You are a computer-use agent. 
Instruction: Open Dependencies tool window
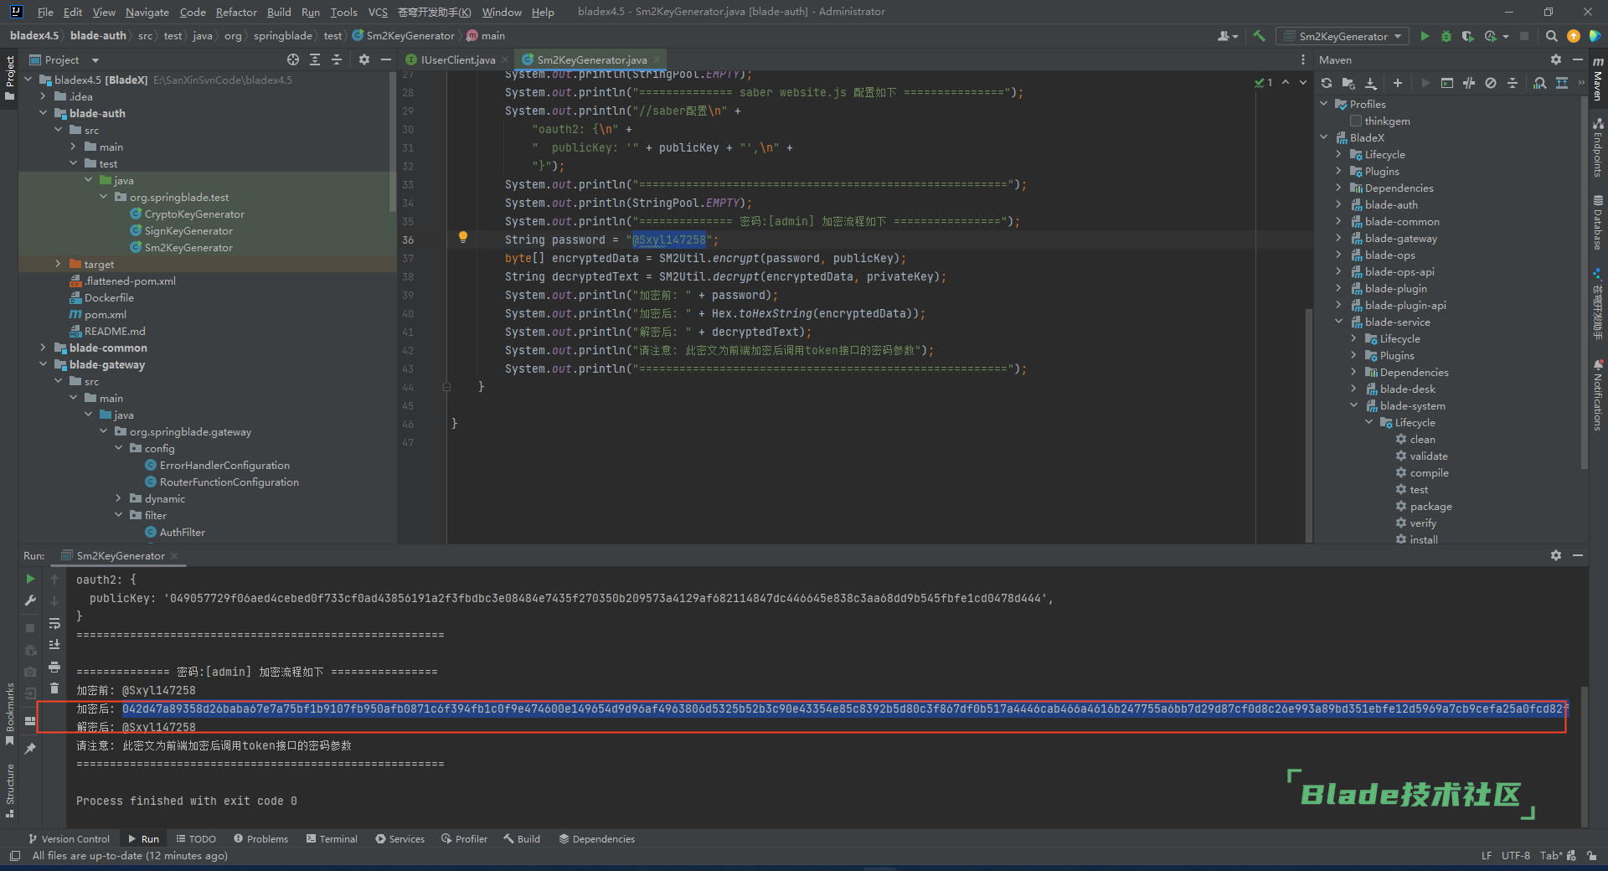click(x=596, y=838)
